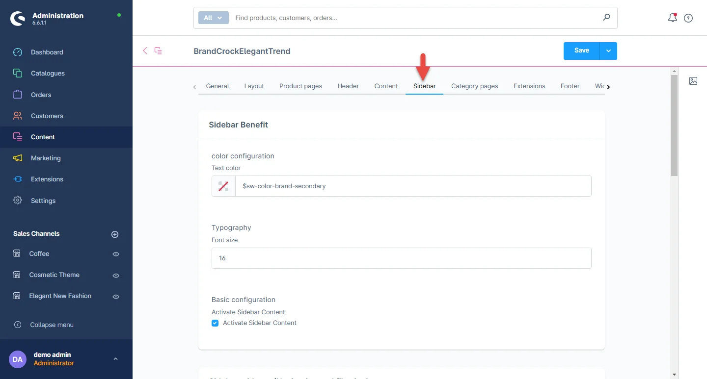This screenshot has width=707, height=379.
Task: Toggle visibility eye for Coffee channel
Action: [116, 254]
